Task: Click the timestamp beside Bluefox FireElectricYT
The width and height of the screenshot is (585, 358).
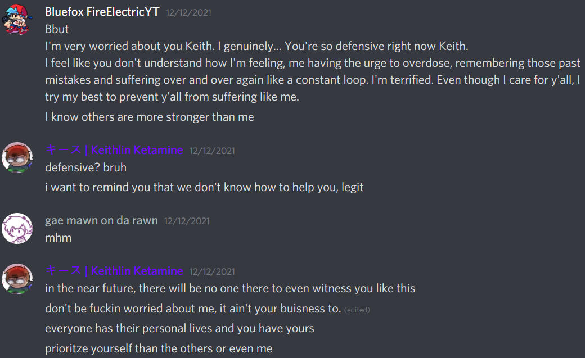Action: point(189,13)
